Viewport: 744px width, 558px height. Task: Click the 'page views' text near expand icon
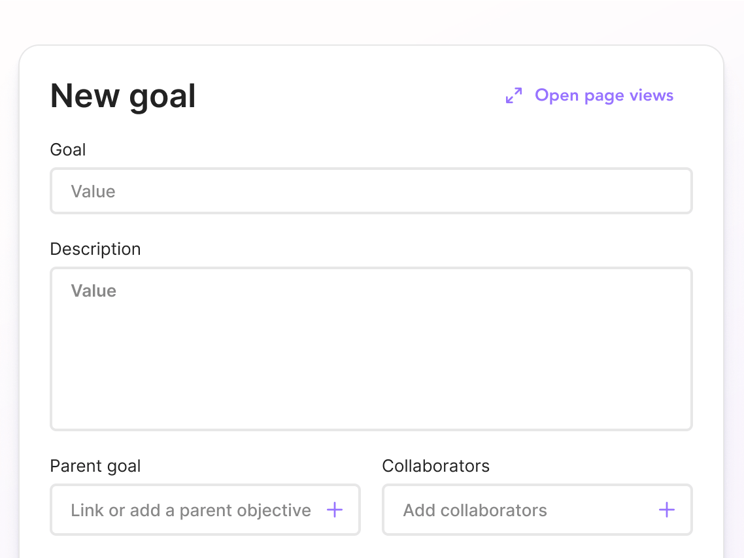(x=629, y=95)
